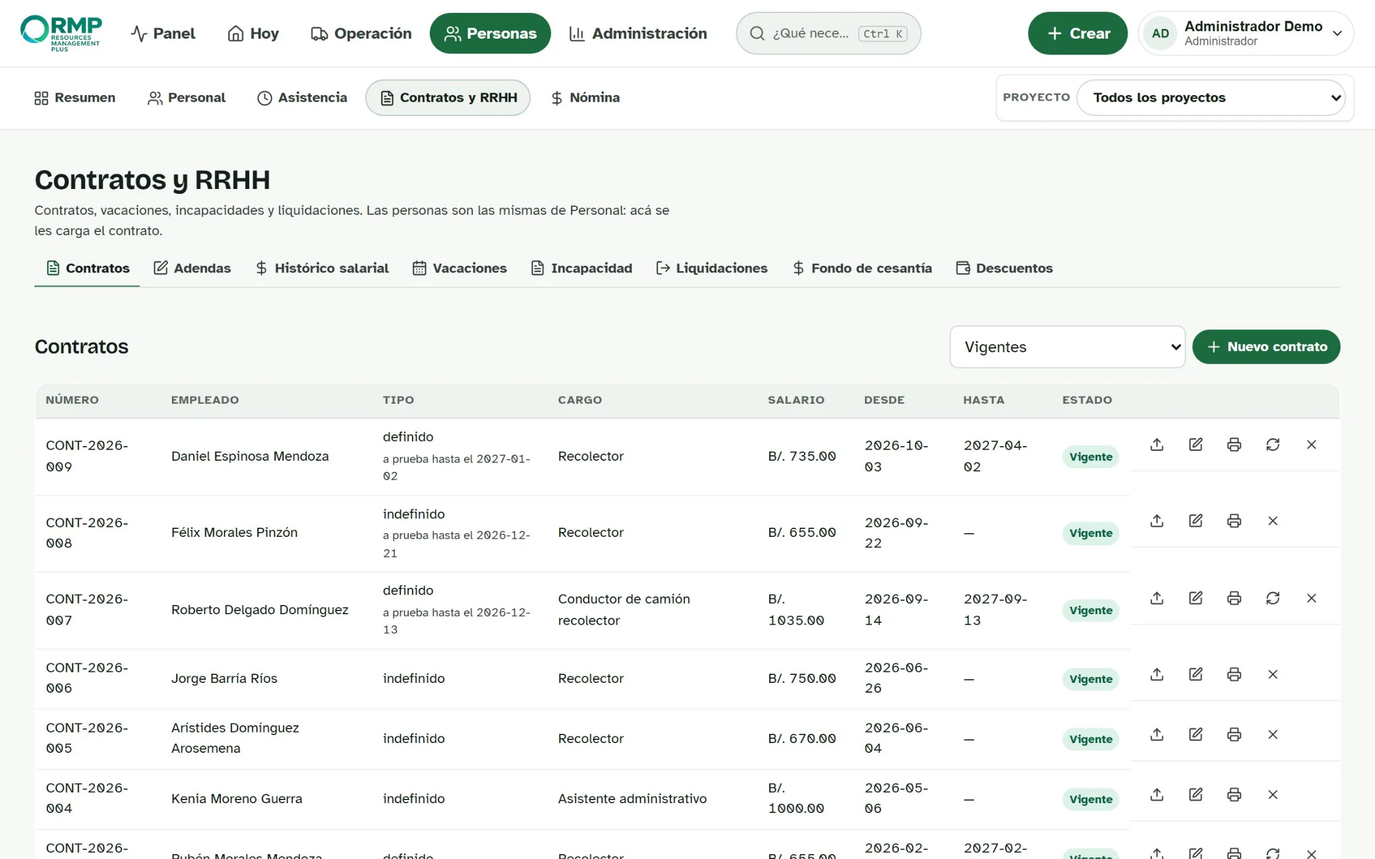Switch to the Incapacidad sub-tab
This screenshot has height=859, width=1375.
click(581, 268)
